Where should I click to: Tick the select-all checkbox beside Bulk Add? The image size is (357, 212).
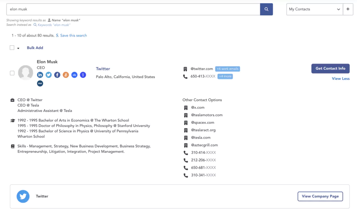[x=12, y=48]
